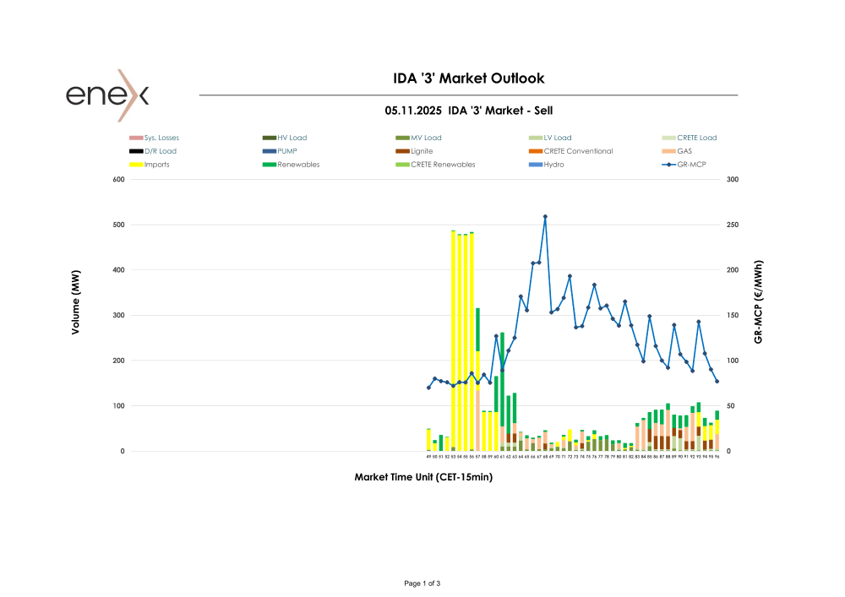Screen dimensions: 845x597
Task: Select the LV Load legend label
Action: coord(558,138)
